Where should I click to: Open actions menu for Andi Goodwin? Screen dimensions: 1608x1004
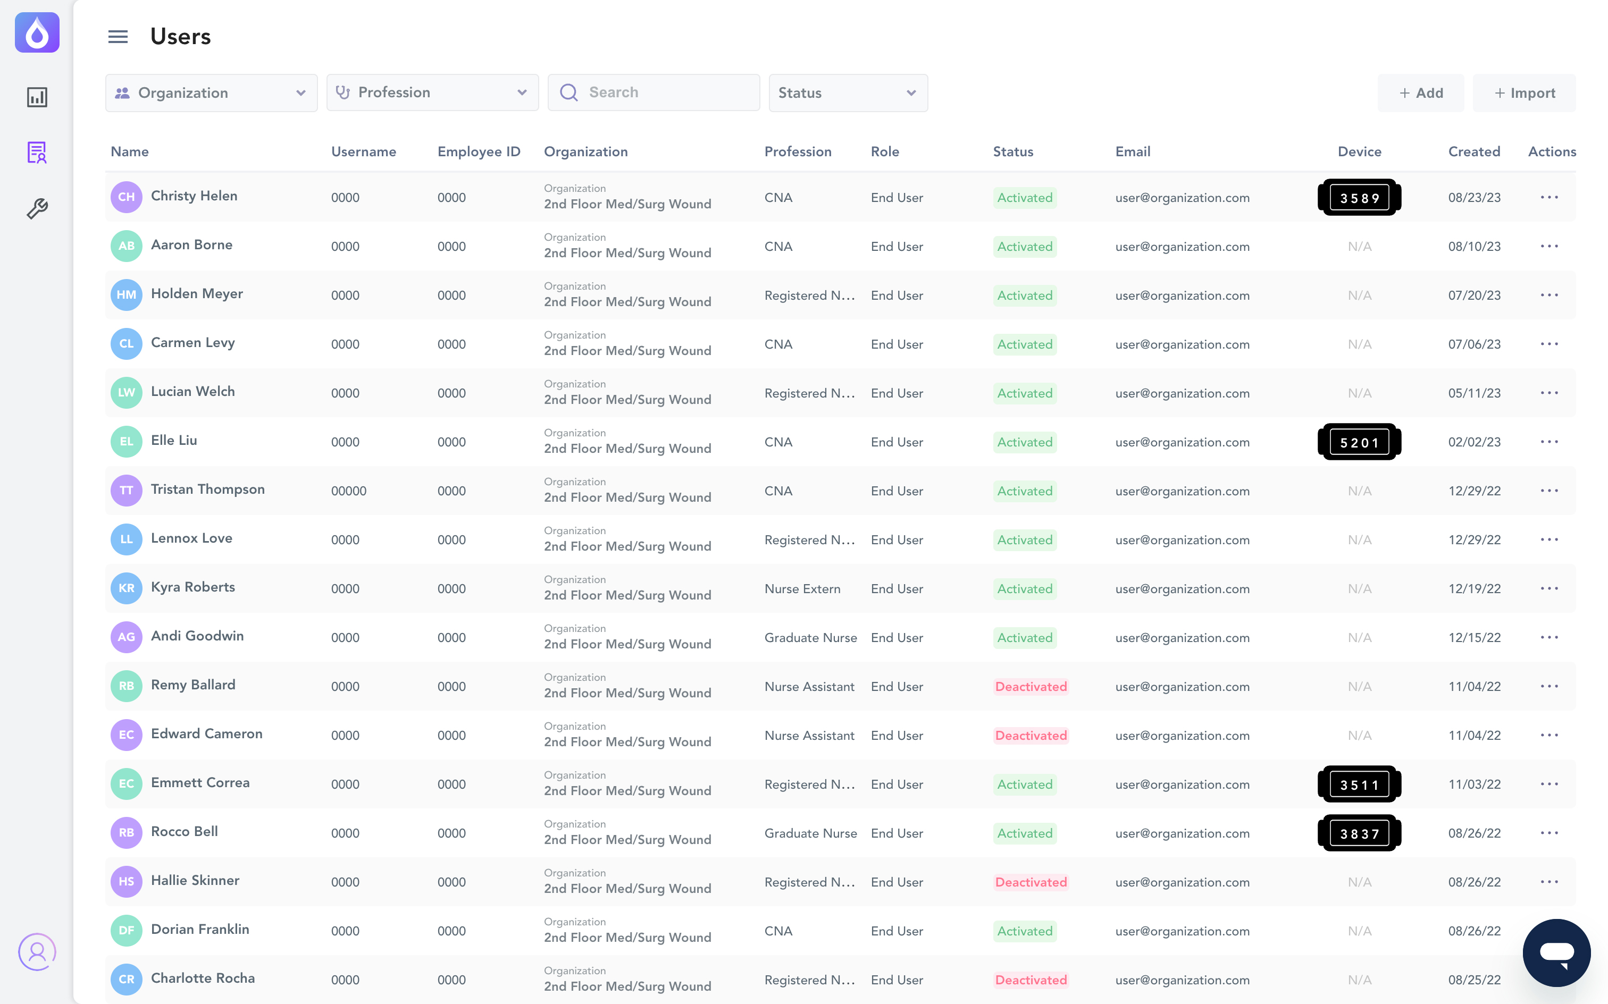coord(1549,637)
